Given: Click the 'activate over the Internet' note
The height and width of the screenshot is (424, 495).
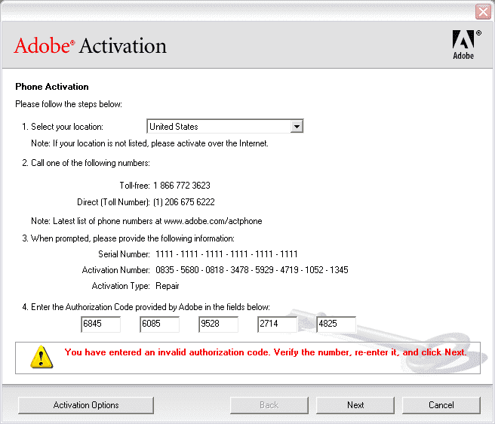Looking at the screenshot, I should 149,143.
